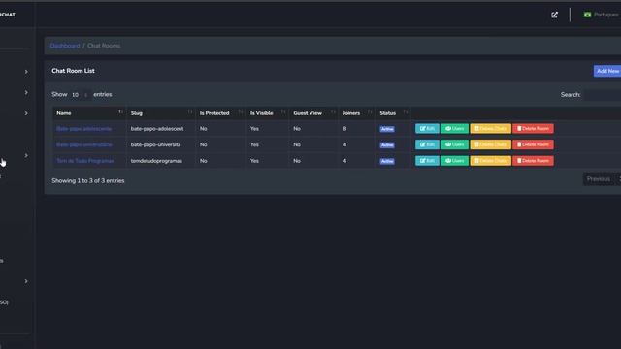Screen dimensions: 621x349
Task: Open the Show entries count dropdown
Action: (80, 95)
